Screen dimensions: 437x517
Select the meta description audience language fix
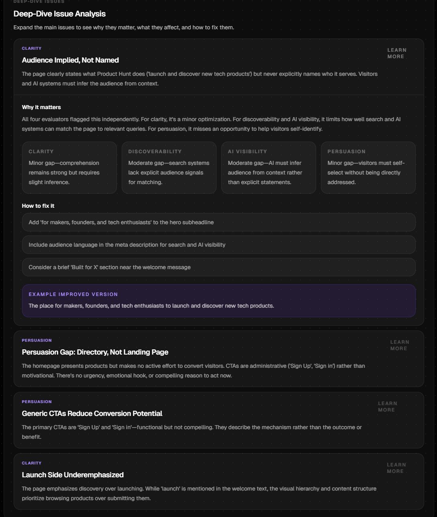click(x=218, y=245)
